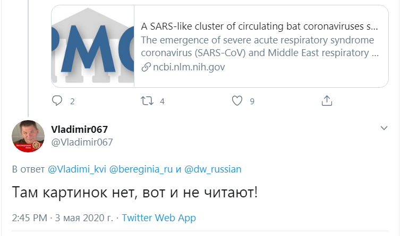The width and height of the screenshot is (400, 236).
Task: Click the like count 9
Action: 252,101
